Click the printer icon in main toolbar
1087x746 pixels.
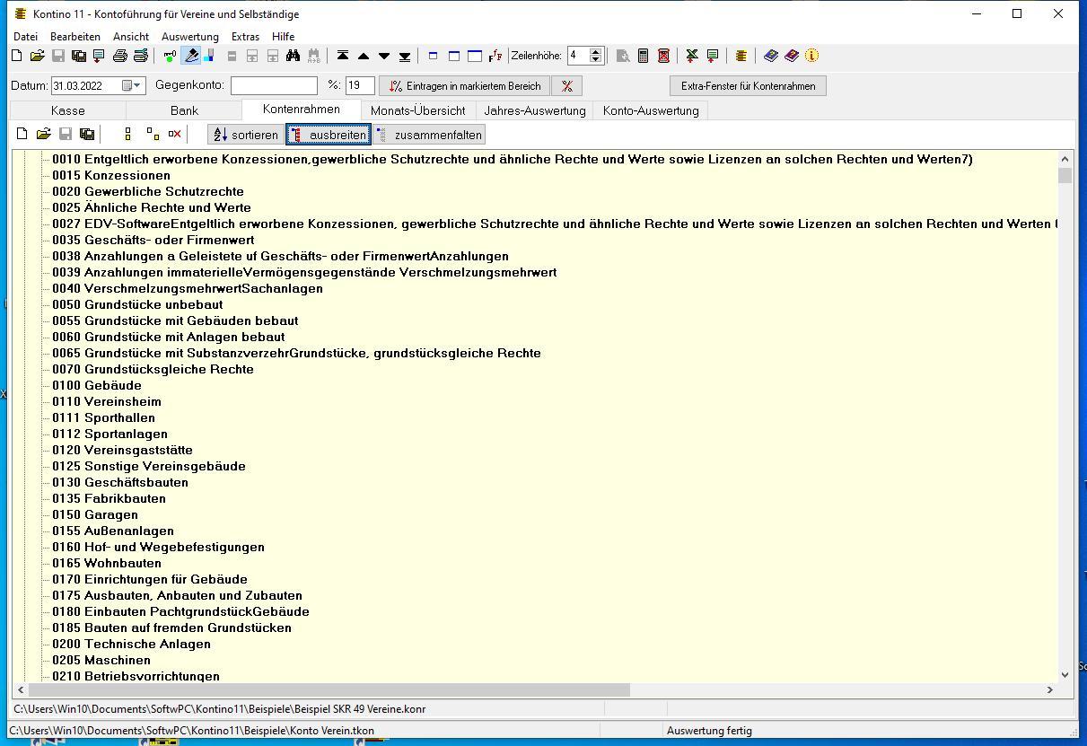click(x=120, y=56)
